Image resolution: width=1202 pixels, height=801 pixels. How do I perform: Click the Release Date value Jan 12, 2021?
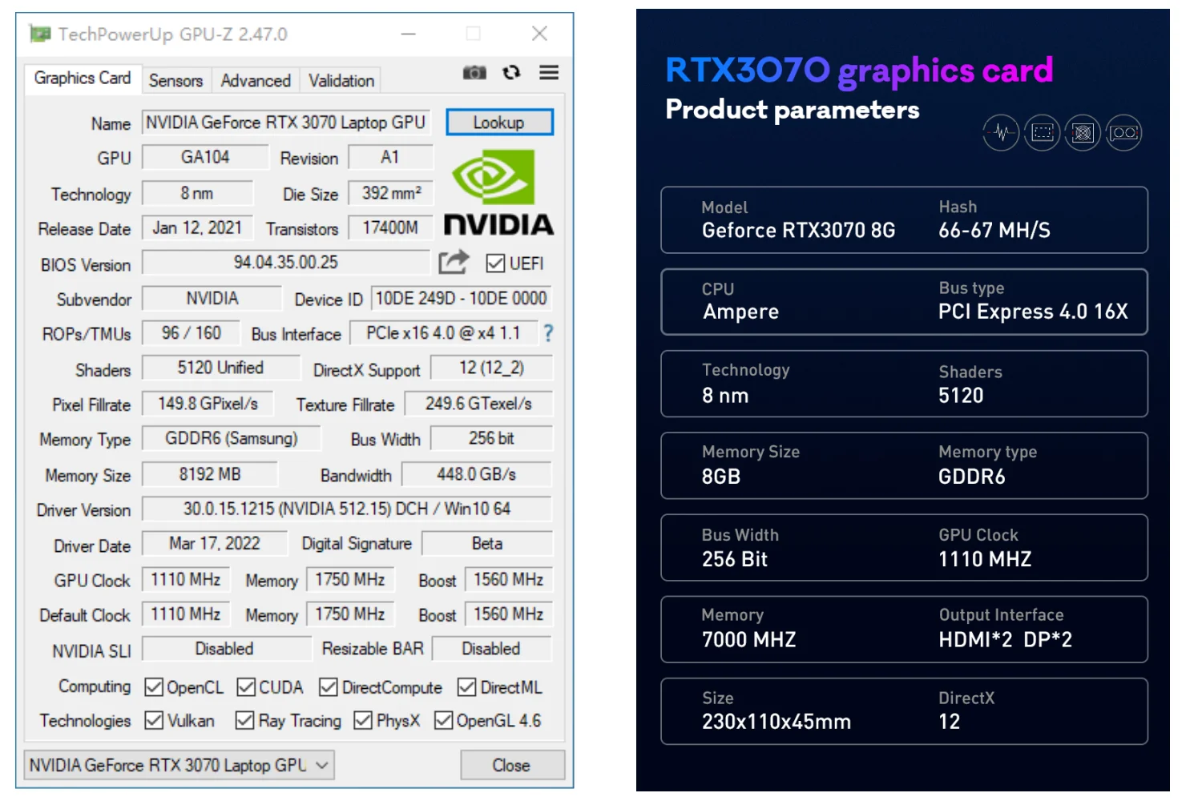pyautogui.click(x=197, y=228)
